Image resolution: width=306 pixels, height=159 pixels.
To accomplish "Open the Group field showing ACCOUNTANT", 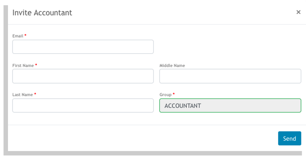I will tap(230, 105).
